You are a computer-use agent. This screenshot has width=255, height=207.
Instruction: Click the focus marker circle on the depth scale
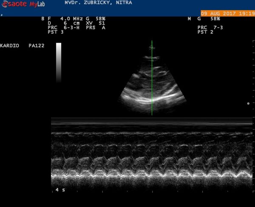click(x=248, y=103)
